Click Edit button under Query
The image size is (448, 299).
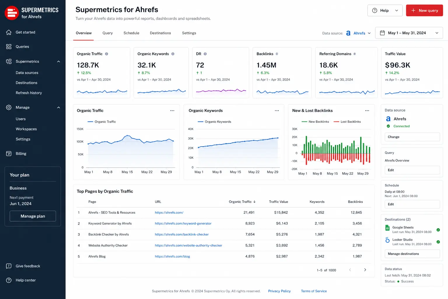pyautogui.click(x=412, y=170)
